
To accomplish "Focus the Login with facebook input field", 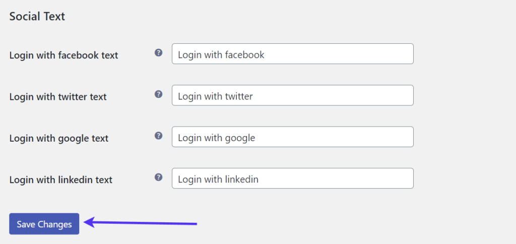I will (x=292, y=54).
